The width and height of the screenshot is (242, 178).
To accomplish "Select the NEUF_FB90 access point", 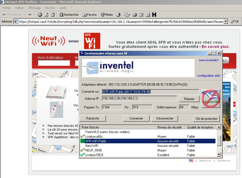I will pos(148,150).
